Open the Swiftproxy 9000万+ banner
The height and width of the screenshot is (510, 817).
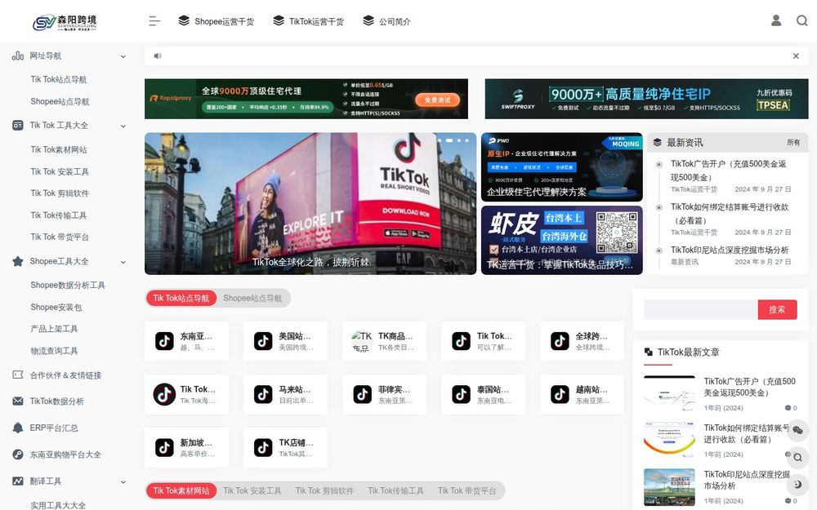coord(646,99)
